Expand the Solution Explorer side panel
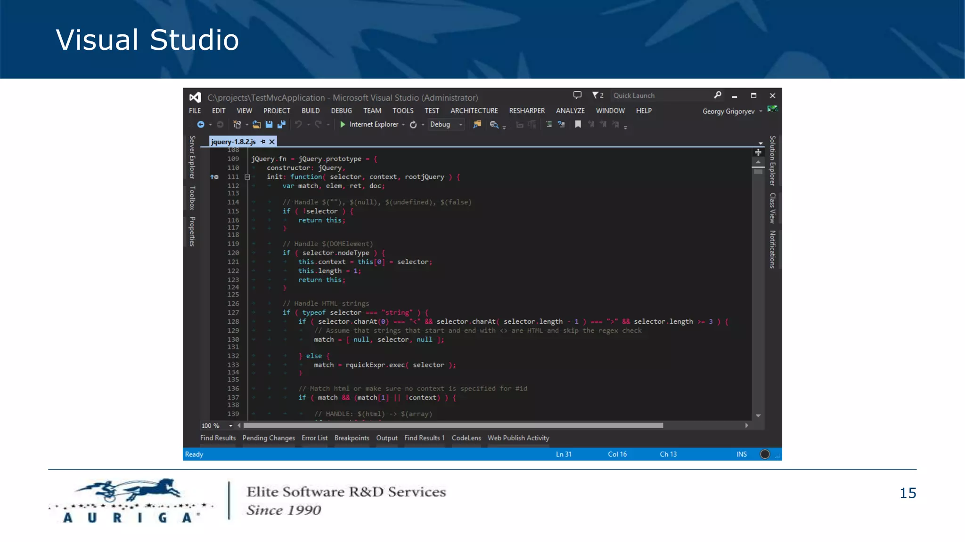 point(772,160)
